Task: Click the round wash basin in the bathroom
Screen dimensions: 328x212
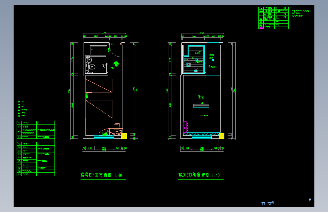Action: click(89, 60)
